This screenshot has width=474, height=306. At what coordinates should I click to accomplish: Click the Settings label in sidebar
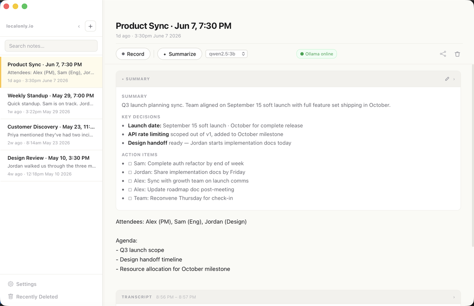coord(26,284)
